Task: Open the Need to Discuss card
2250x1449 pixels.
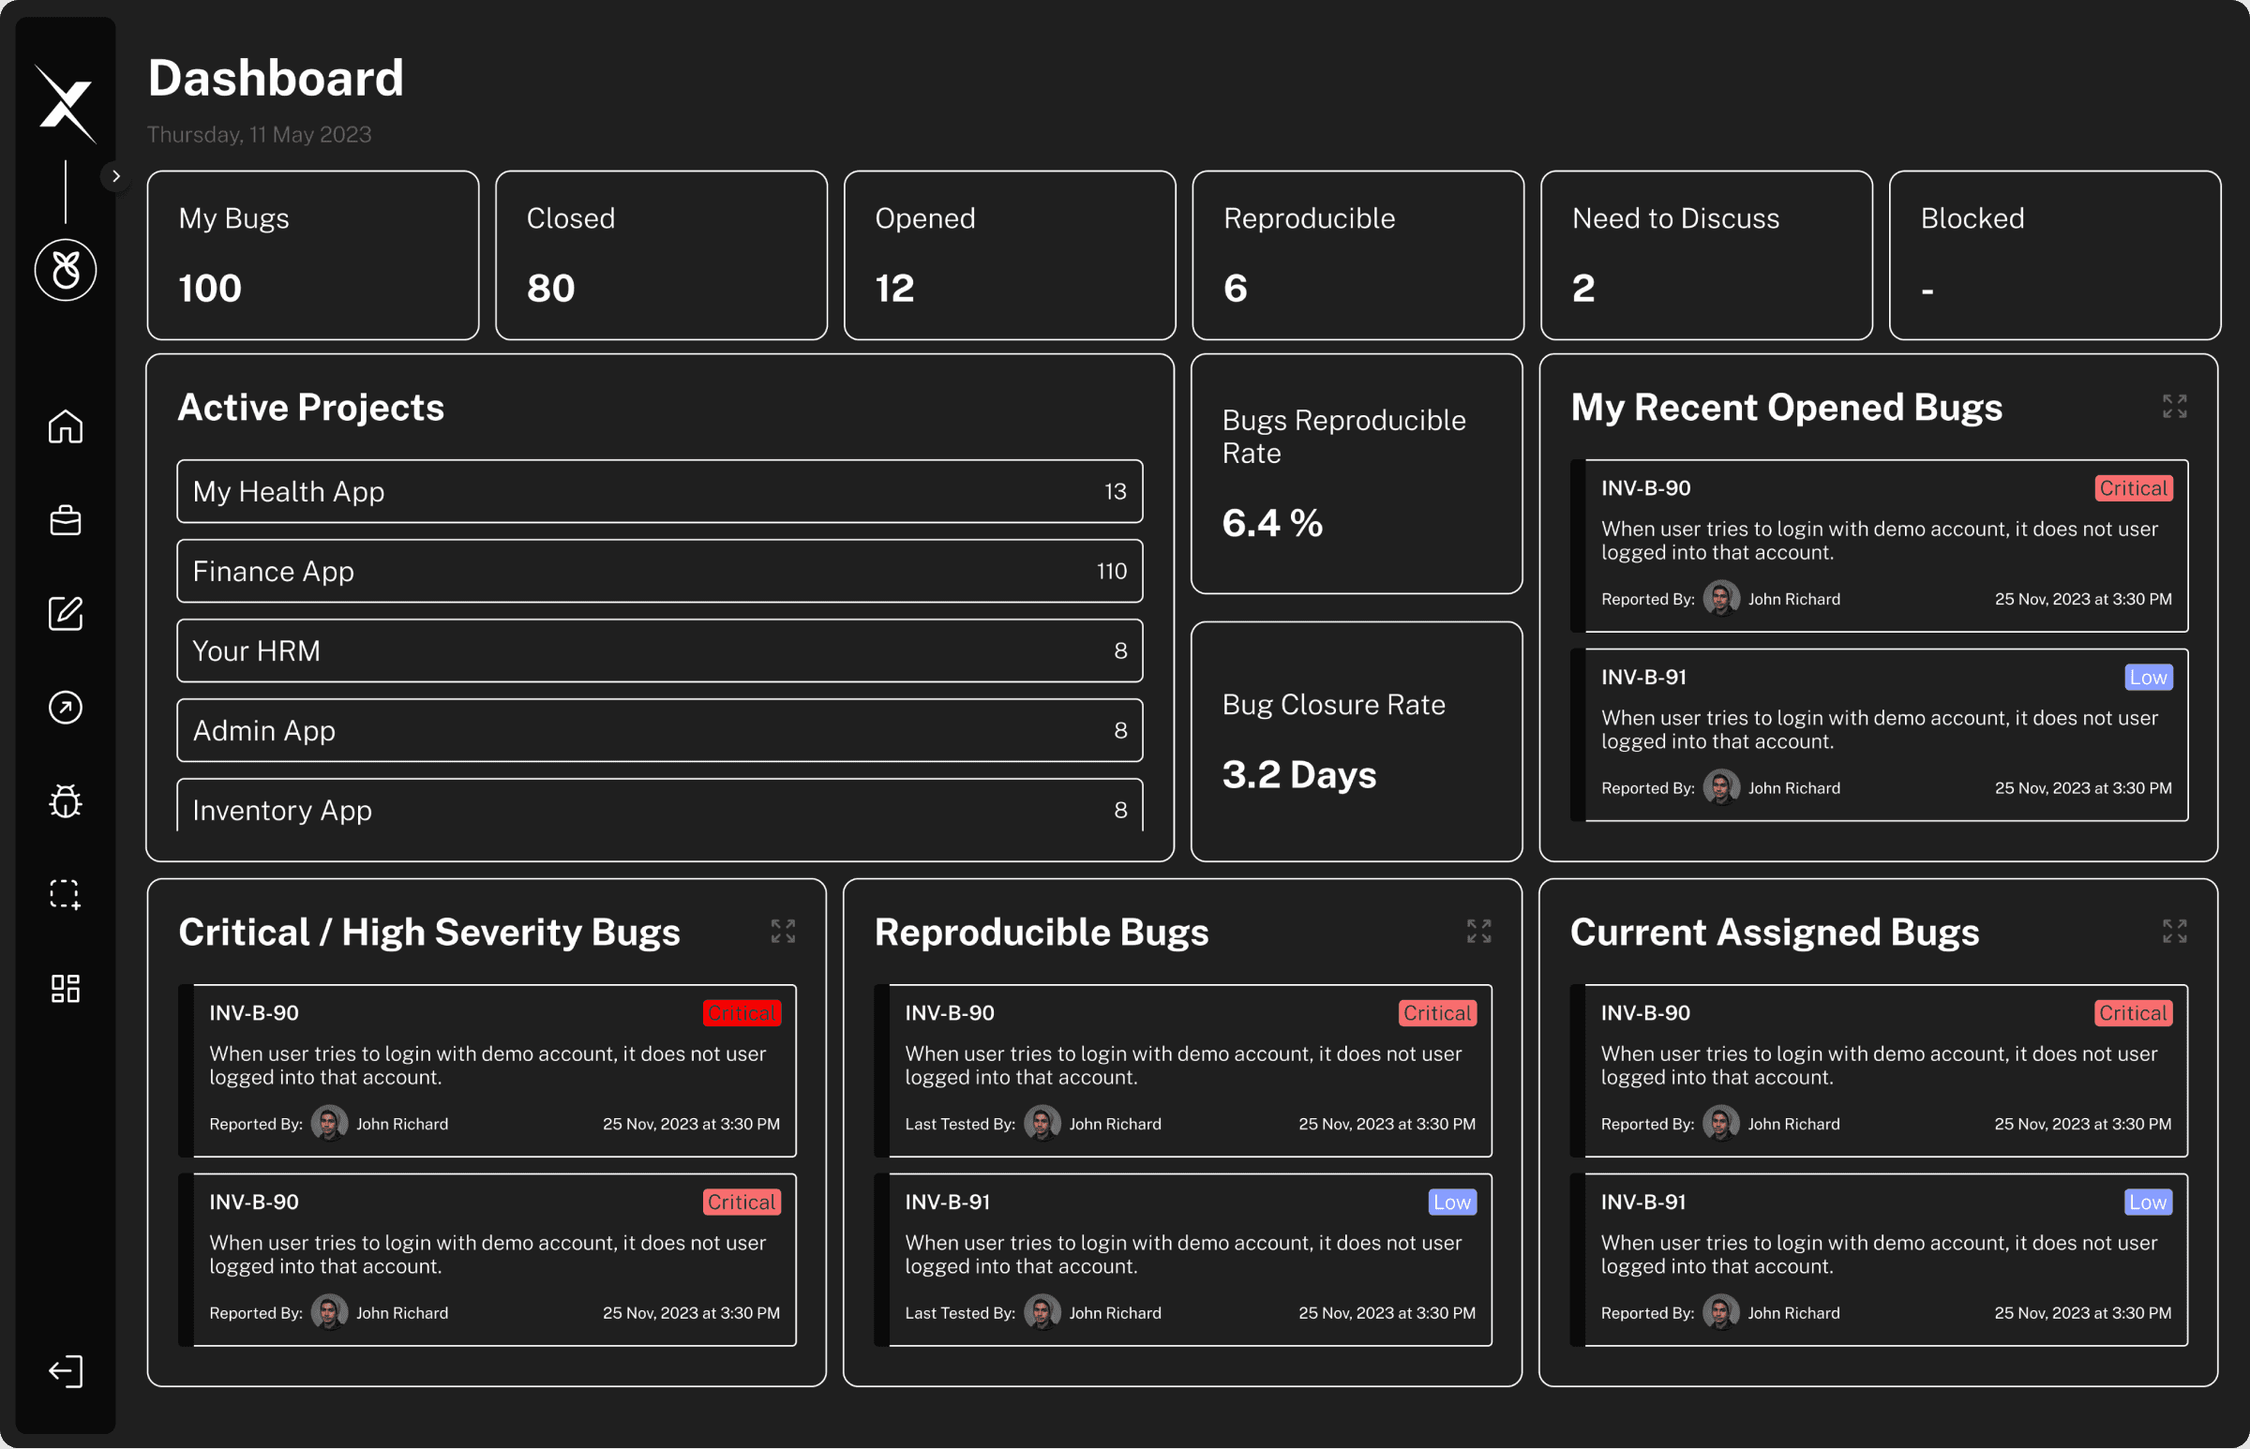Action: tap(1706, 255)
